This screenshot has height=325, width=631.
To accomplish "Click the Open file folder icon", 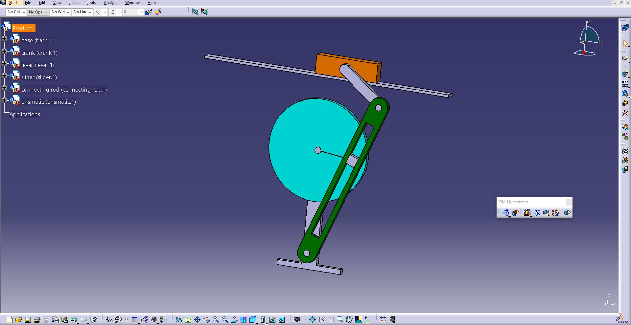I will tap(18, 319).
